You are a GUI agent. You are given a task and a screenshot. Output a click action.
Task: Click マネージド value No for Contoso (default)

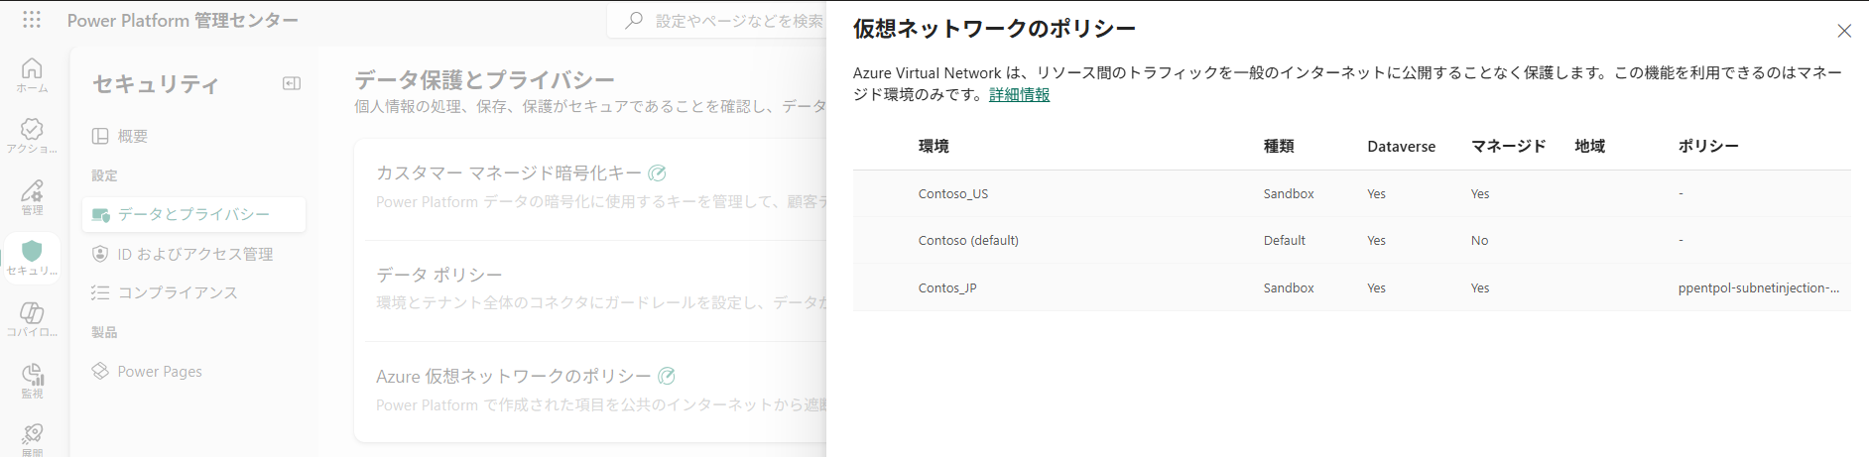1479,240
